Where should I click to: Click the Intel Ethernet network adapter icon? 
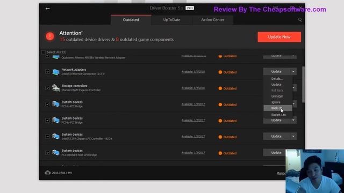[x=56, y=72]
